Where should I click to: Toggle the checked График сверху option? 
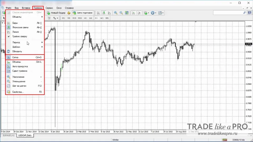coord(25,36)
